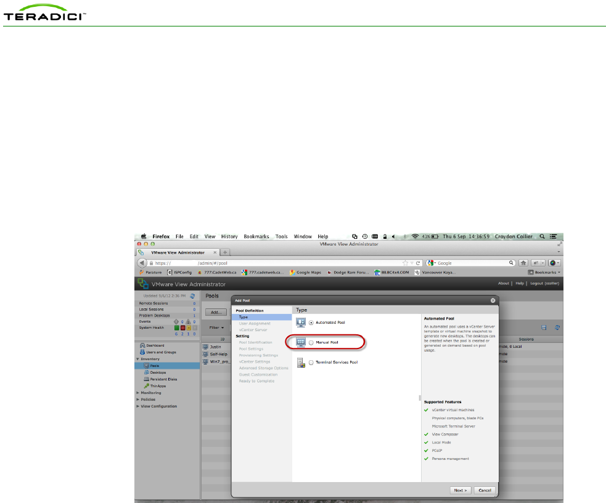The height and width of the screenshot is (503, 606).
Task: Click the Justin pool row
Action: pos(216,347)
